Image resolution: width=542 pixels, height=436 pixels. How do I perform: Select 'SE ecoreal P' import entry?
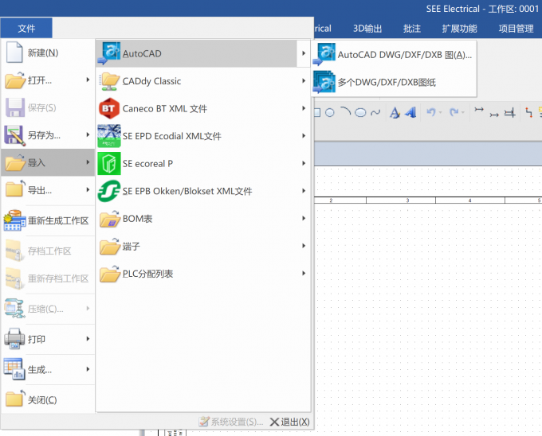point(203,164)
